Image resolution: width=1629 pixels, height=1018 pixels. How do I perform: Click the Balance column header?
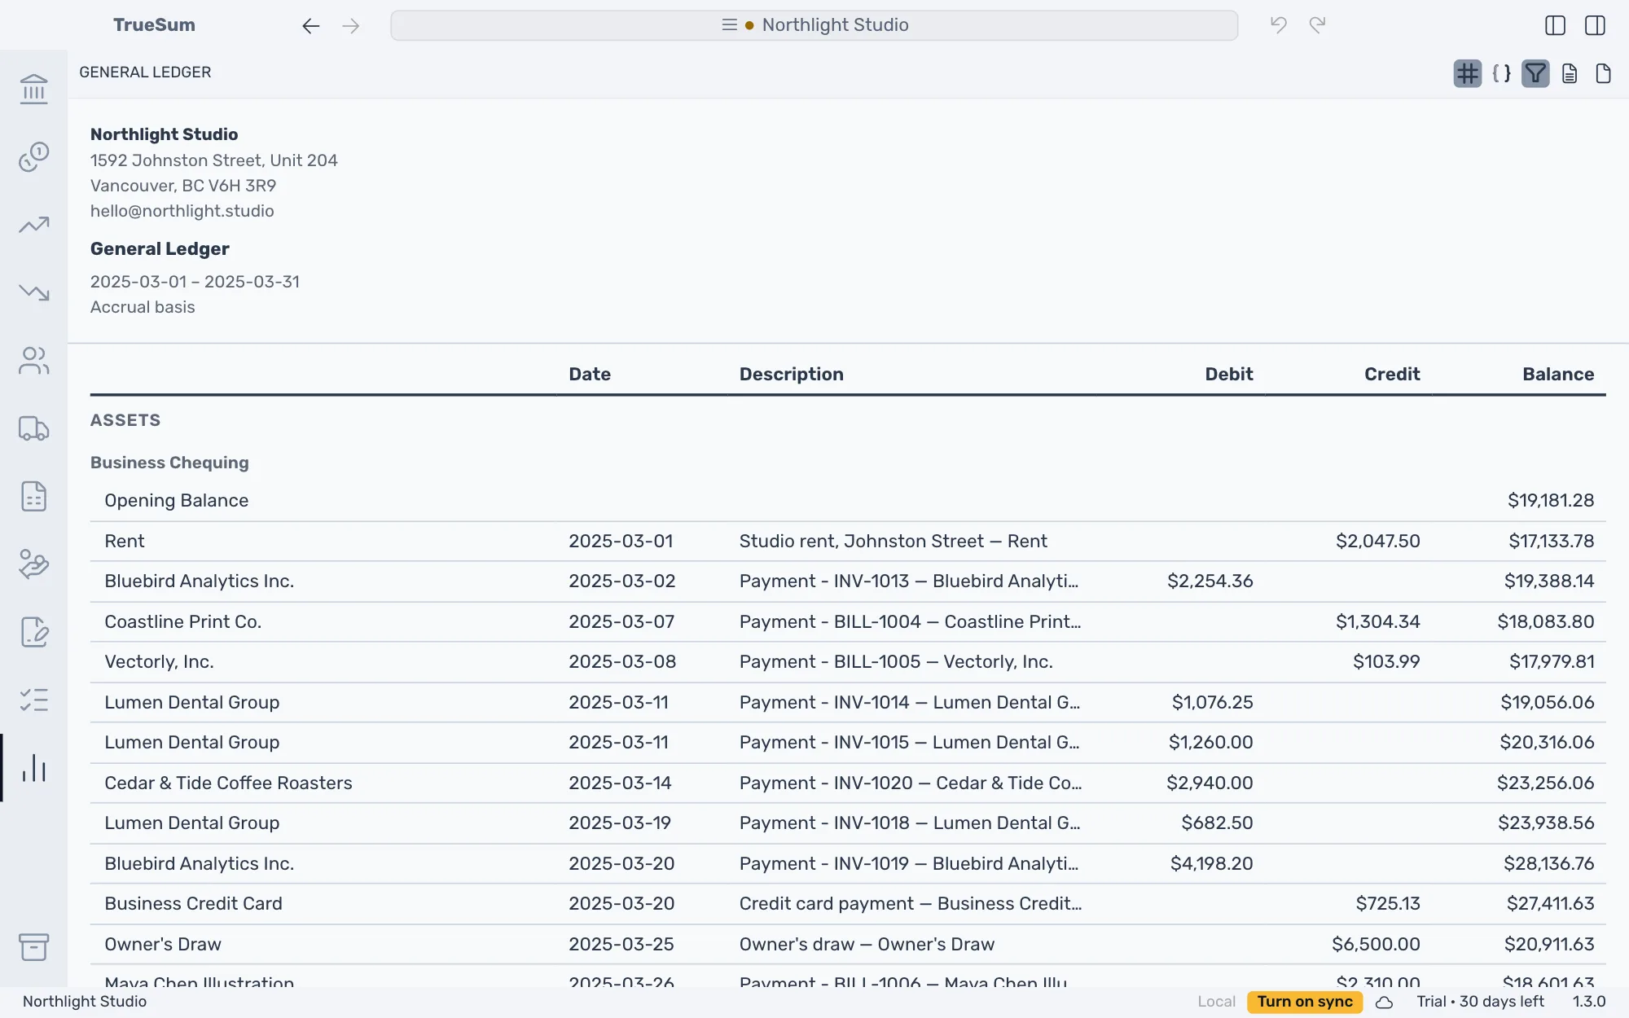(x=1558, y=374)
